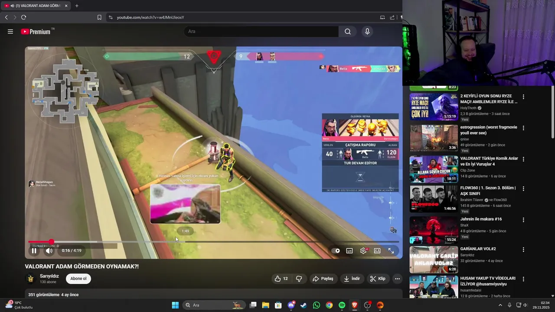Seek to the 1:49 position on progress bar
The height and width of the screenshot is (312, 555).
click(185, 242)
